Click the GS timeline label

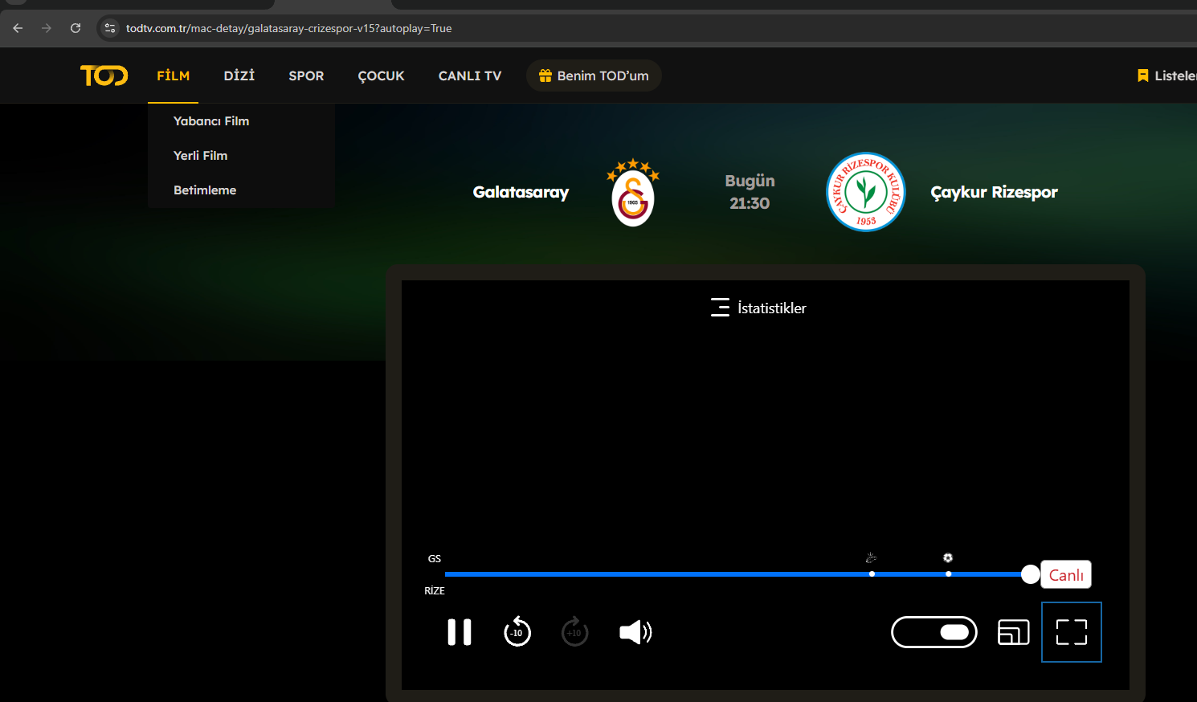[435, 558]
